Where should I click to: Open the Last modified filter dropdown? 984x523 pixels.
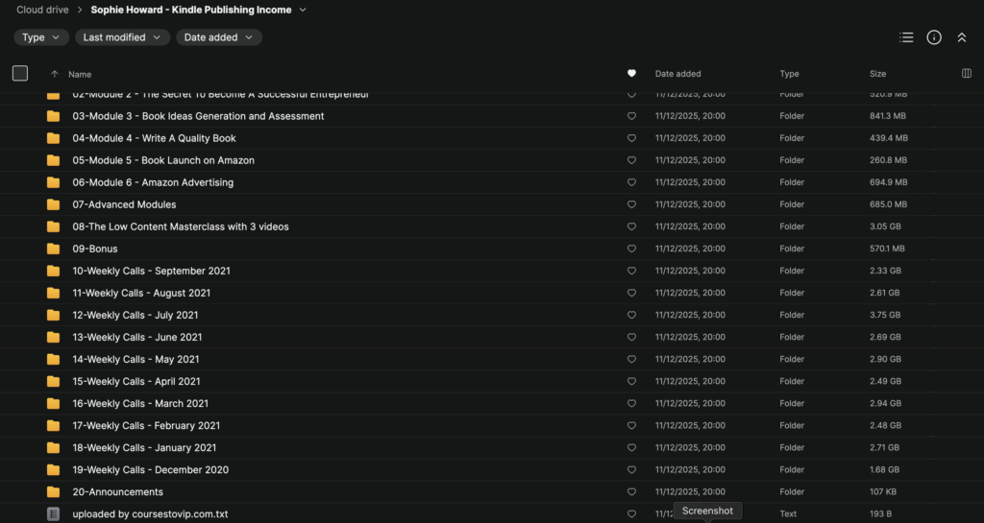pyautogui.click(x=122, y=37)
